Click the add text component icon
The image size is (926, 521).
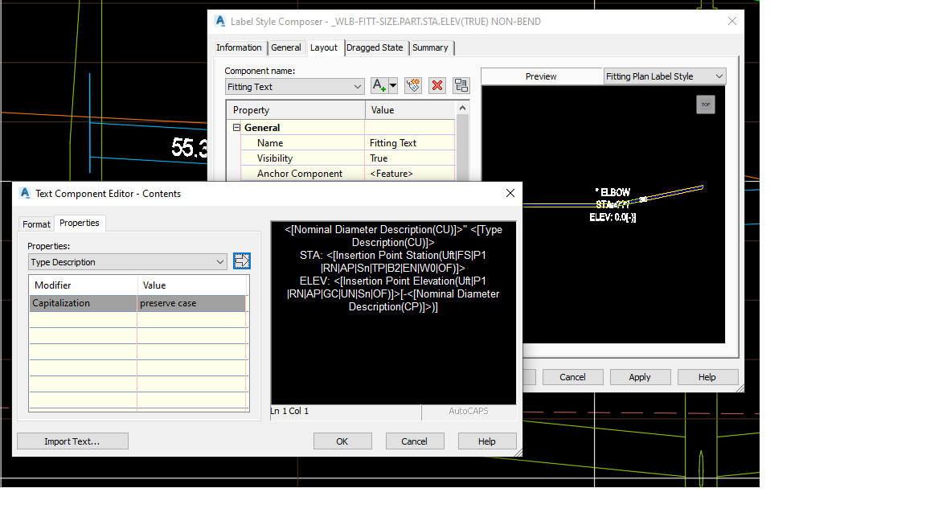379,86
